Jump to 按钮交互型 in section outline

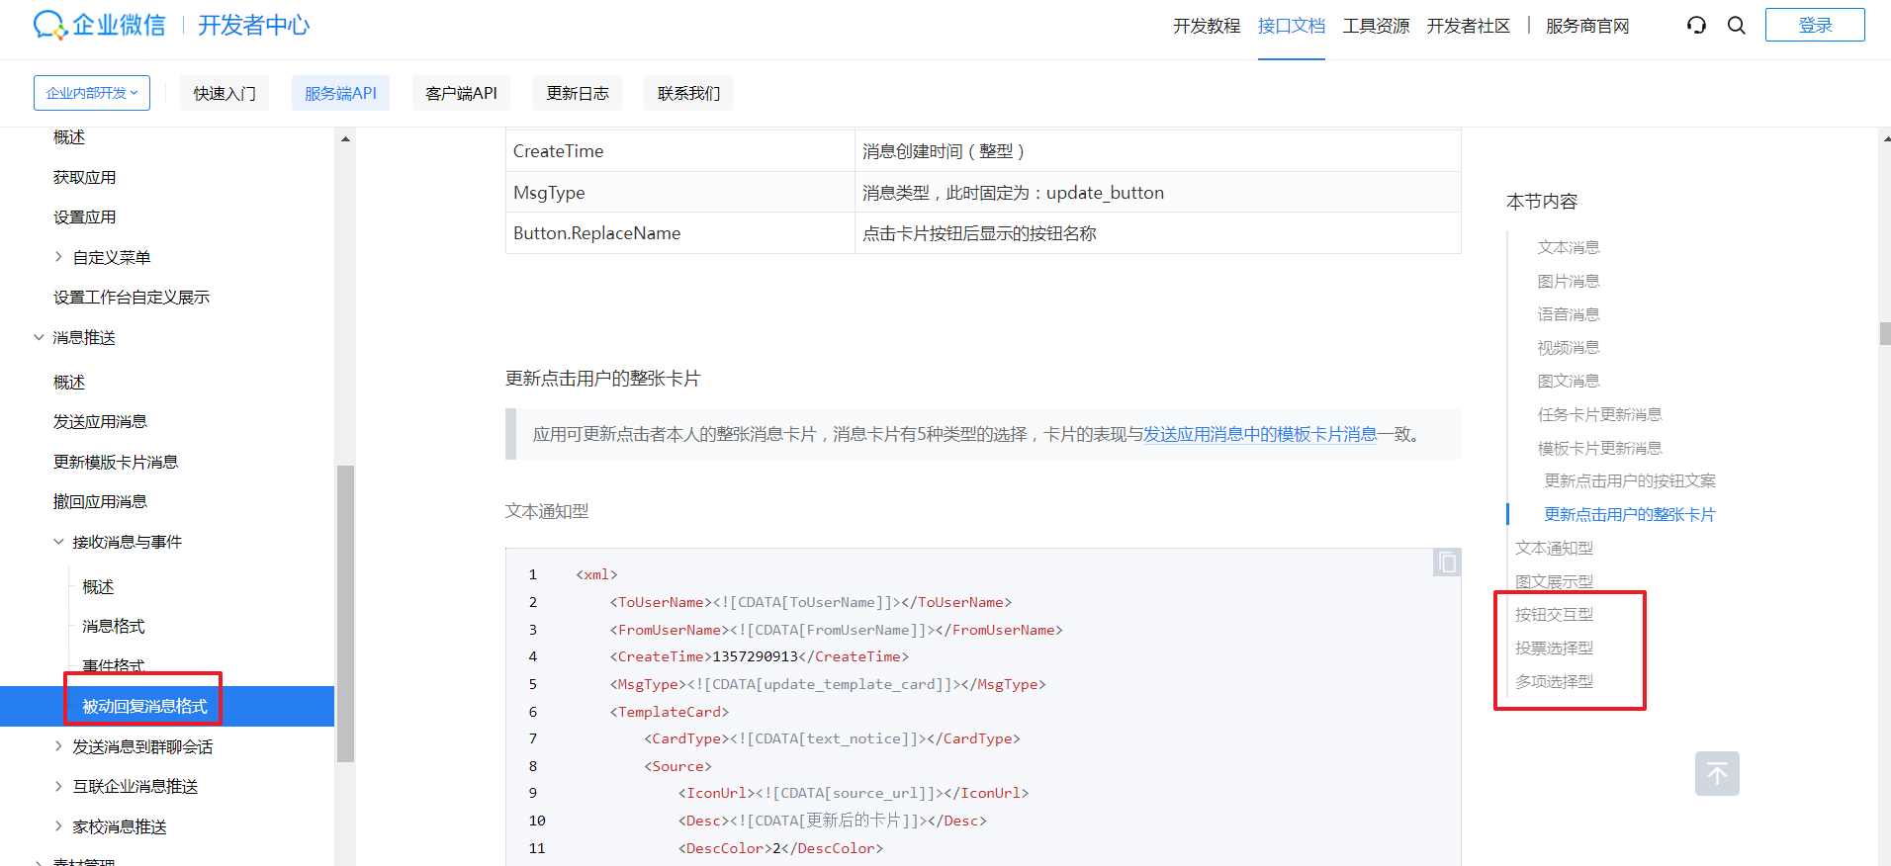pos(1554,615)
